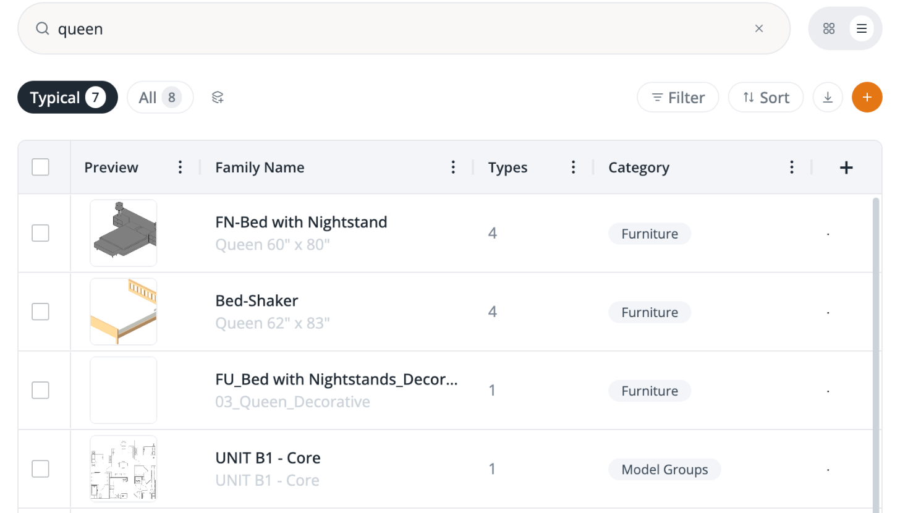Open Preview column options menu
The height and width of the screenshot is (513, 900).
pos(180,167)
